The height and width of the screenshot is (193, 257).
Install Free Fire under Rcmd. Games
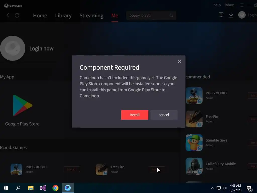click(157, 169)
